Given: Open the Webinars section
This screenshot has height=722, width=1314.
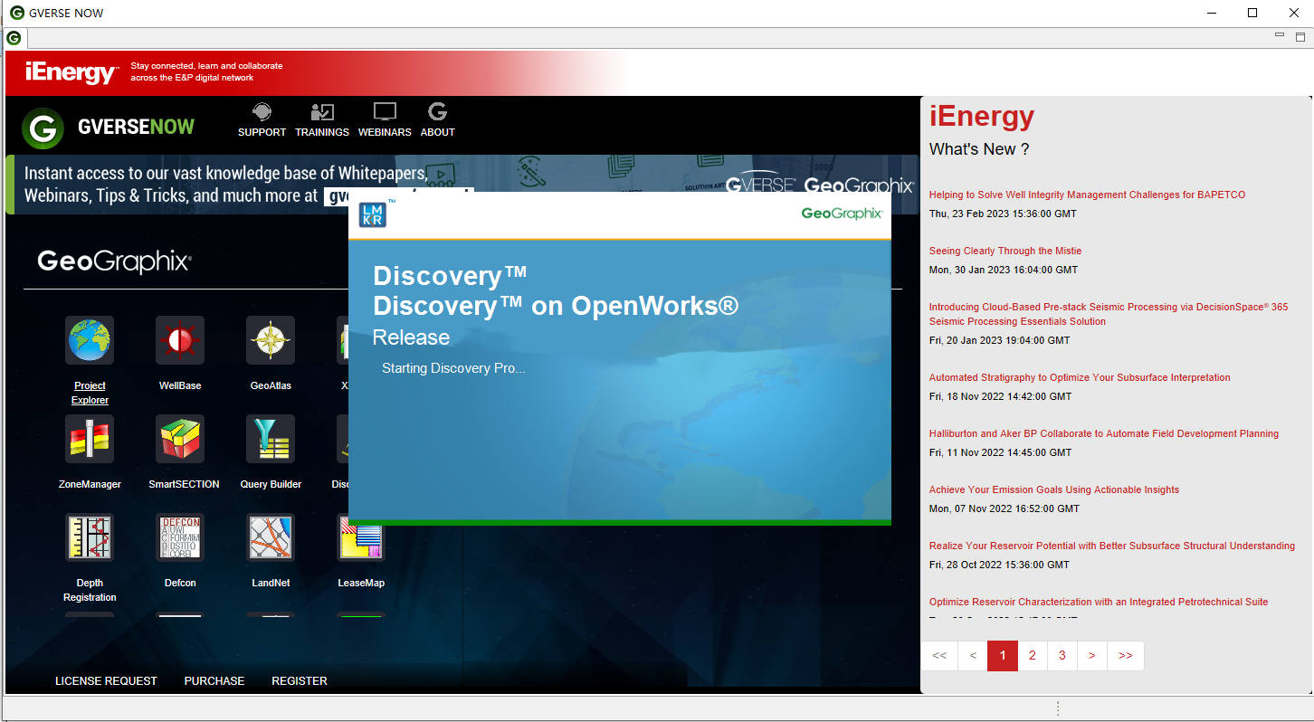Looking at the screenshot, I should tap(385, 119).
